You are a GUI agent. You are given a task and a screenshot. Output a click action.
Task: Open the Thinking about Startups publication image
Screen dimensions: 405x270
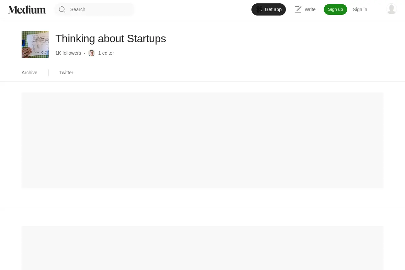(35, 45)
